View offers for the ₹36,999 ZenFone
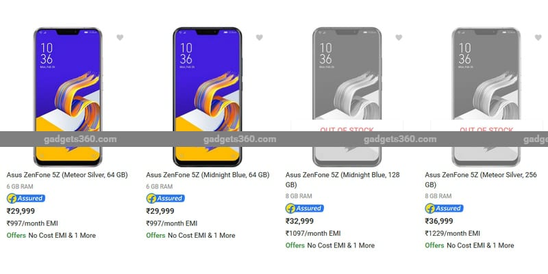This screenshot has height=274, width=548. [469, 245]
